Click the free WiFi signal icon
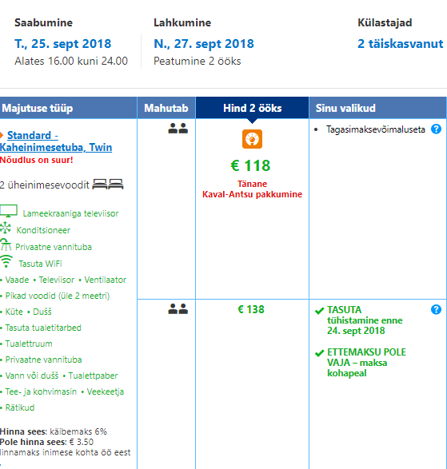447x469 pixels. click(6, 261)
